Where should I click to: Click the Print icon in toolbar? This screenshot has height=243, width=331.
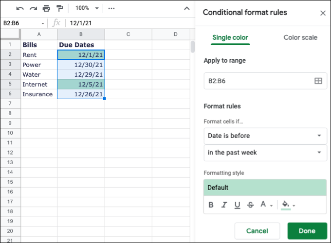pyautogui.click(x=46, y=8)
